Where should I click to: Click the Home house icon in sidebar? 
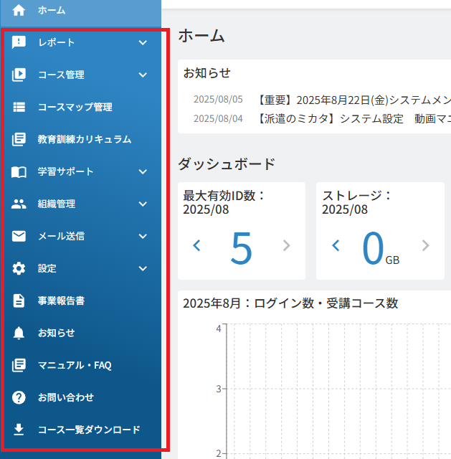point(19,10)
